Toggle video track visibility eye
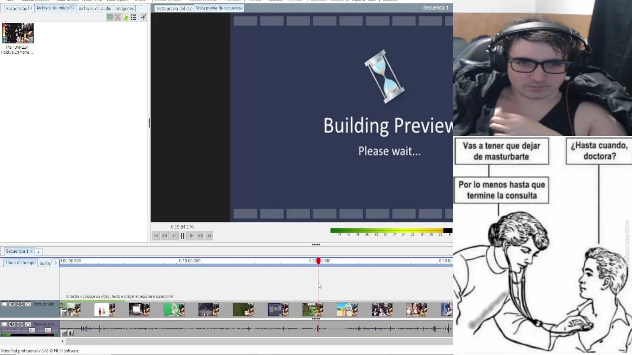632x355 pixels. click(12, 304)
